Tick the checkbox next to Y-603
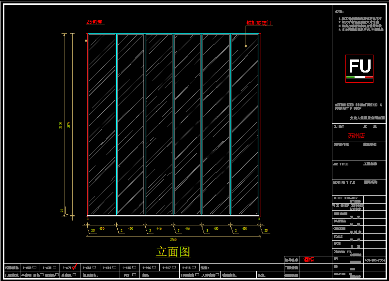 [34, 267]
